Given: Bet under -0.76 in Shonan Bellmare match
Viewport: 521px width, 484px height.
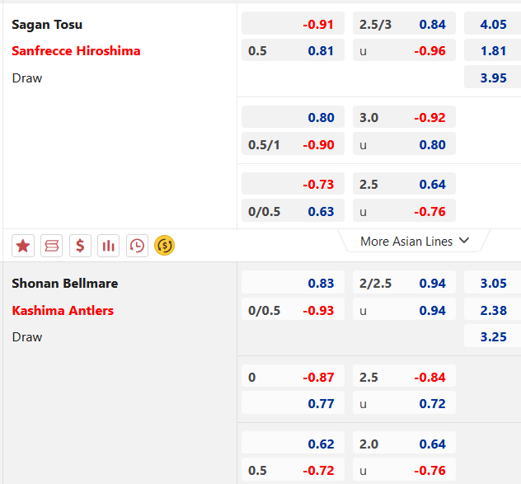Looking at the screenshot, I should [x=404, y=470].
